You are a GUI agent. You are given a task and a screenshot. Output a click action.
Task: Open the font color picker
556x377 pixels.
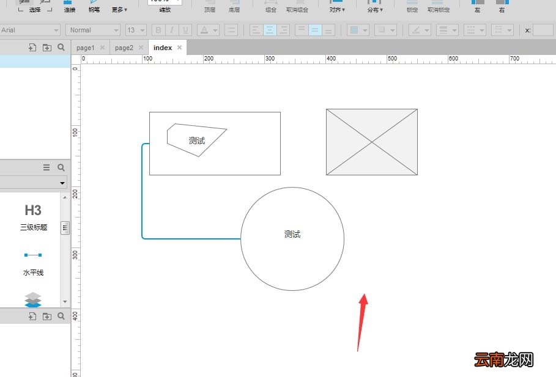point(208,30)
